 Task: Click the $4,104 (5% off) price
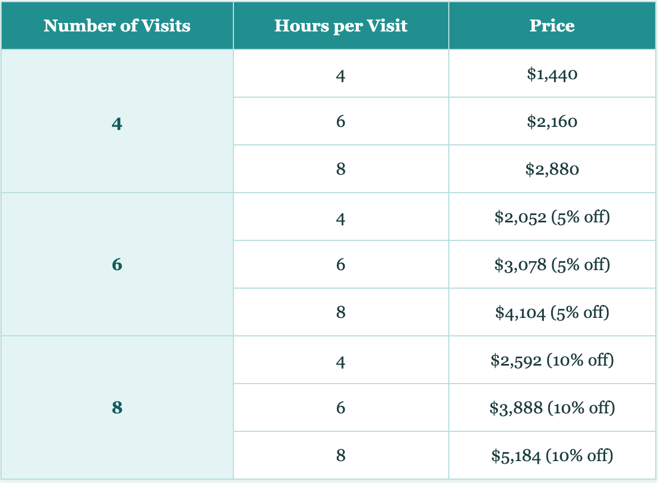(x=552, y=312)
